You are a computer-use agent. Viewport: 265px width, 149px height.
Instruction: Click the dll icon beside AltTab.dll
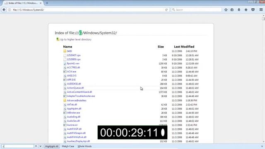(x=65, y=105)
